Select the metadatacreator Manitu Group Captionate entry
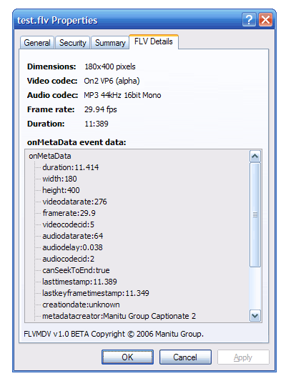The height and width of the screenshot is (386, 291). [119, 316]
